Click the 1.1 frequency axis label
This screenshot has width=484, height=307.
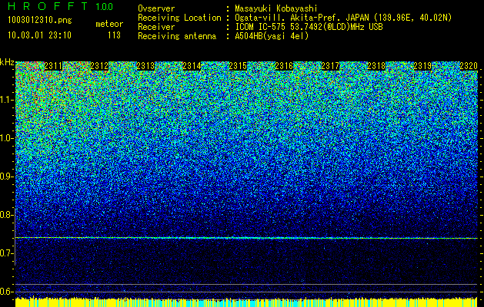tap(6, 100)
